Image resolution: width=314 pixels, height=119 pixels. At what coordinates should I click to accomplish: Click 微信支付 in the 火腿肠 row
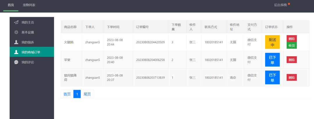252,42
